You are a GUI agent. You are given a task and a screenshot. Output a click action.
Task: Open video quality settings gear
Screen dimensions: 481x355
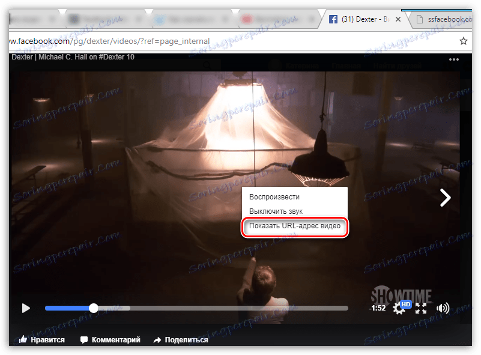click(x=399, y=308)
